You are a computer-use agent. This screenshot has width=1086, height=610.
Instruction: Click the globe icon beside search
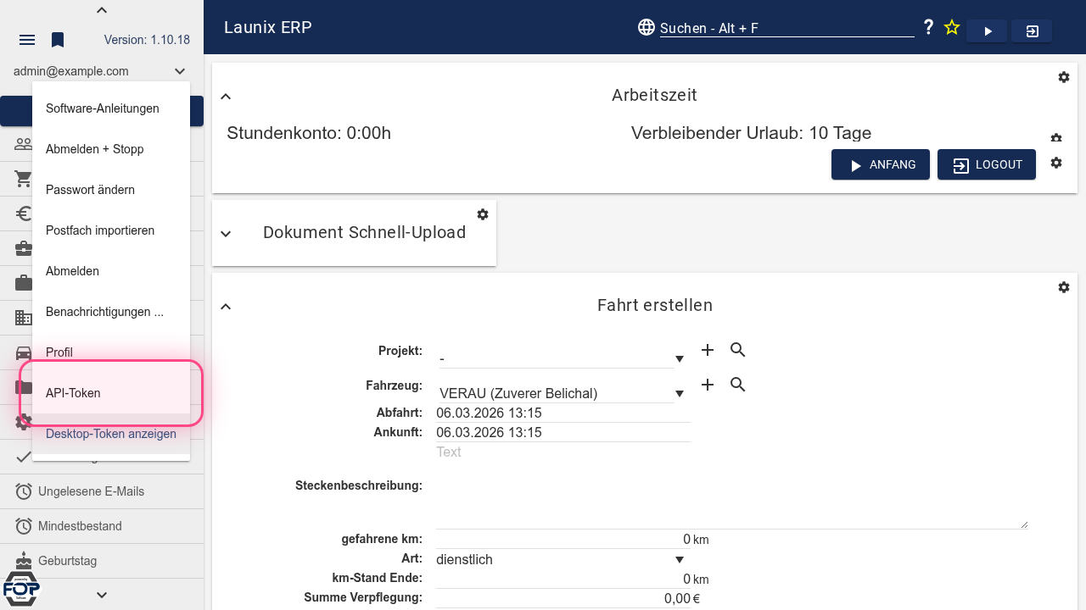point(647,28)
